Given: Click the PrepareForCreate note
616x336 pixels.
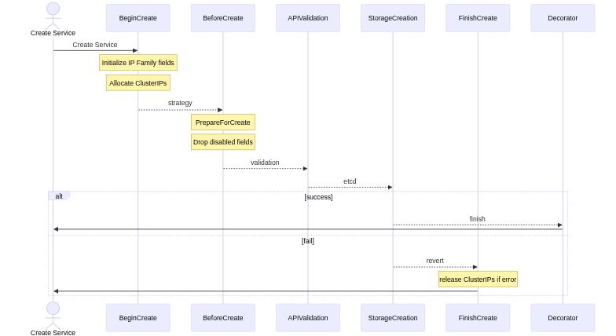Looking at the screenshot, I should tap(223, 122).
